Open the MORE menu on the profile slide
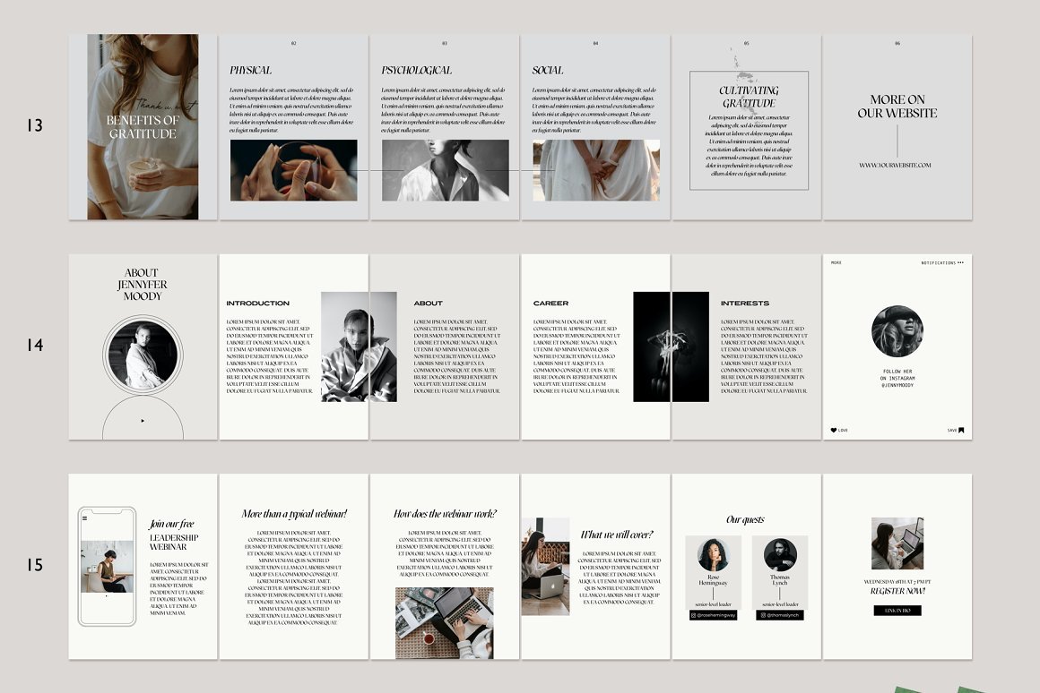The height and width of the screenshot is (693, 1040). 836,262
